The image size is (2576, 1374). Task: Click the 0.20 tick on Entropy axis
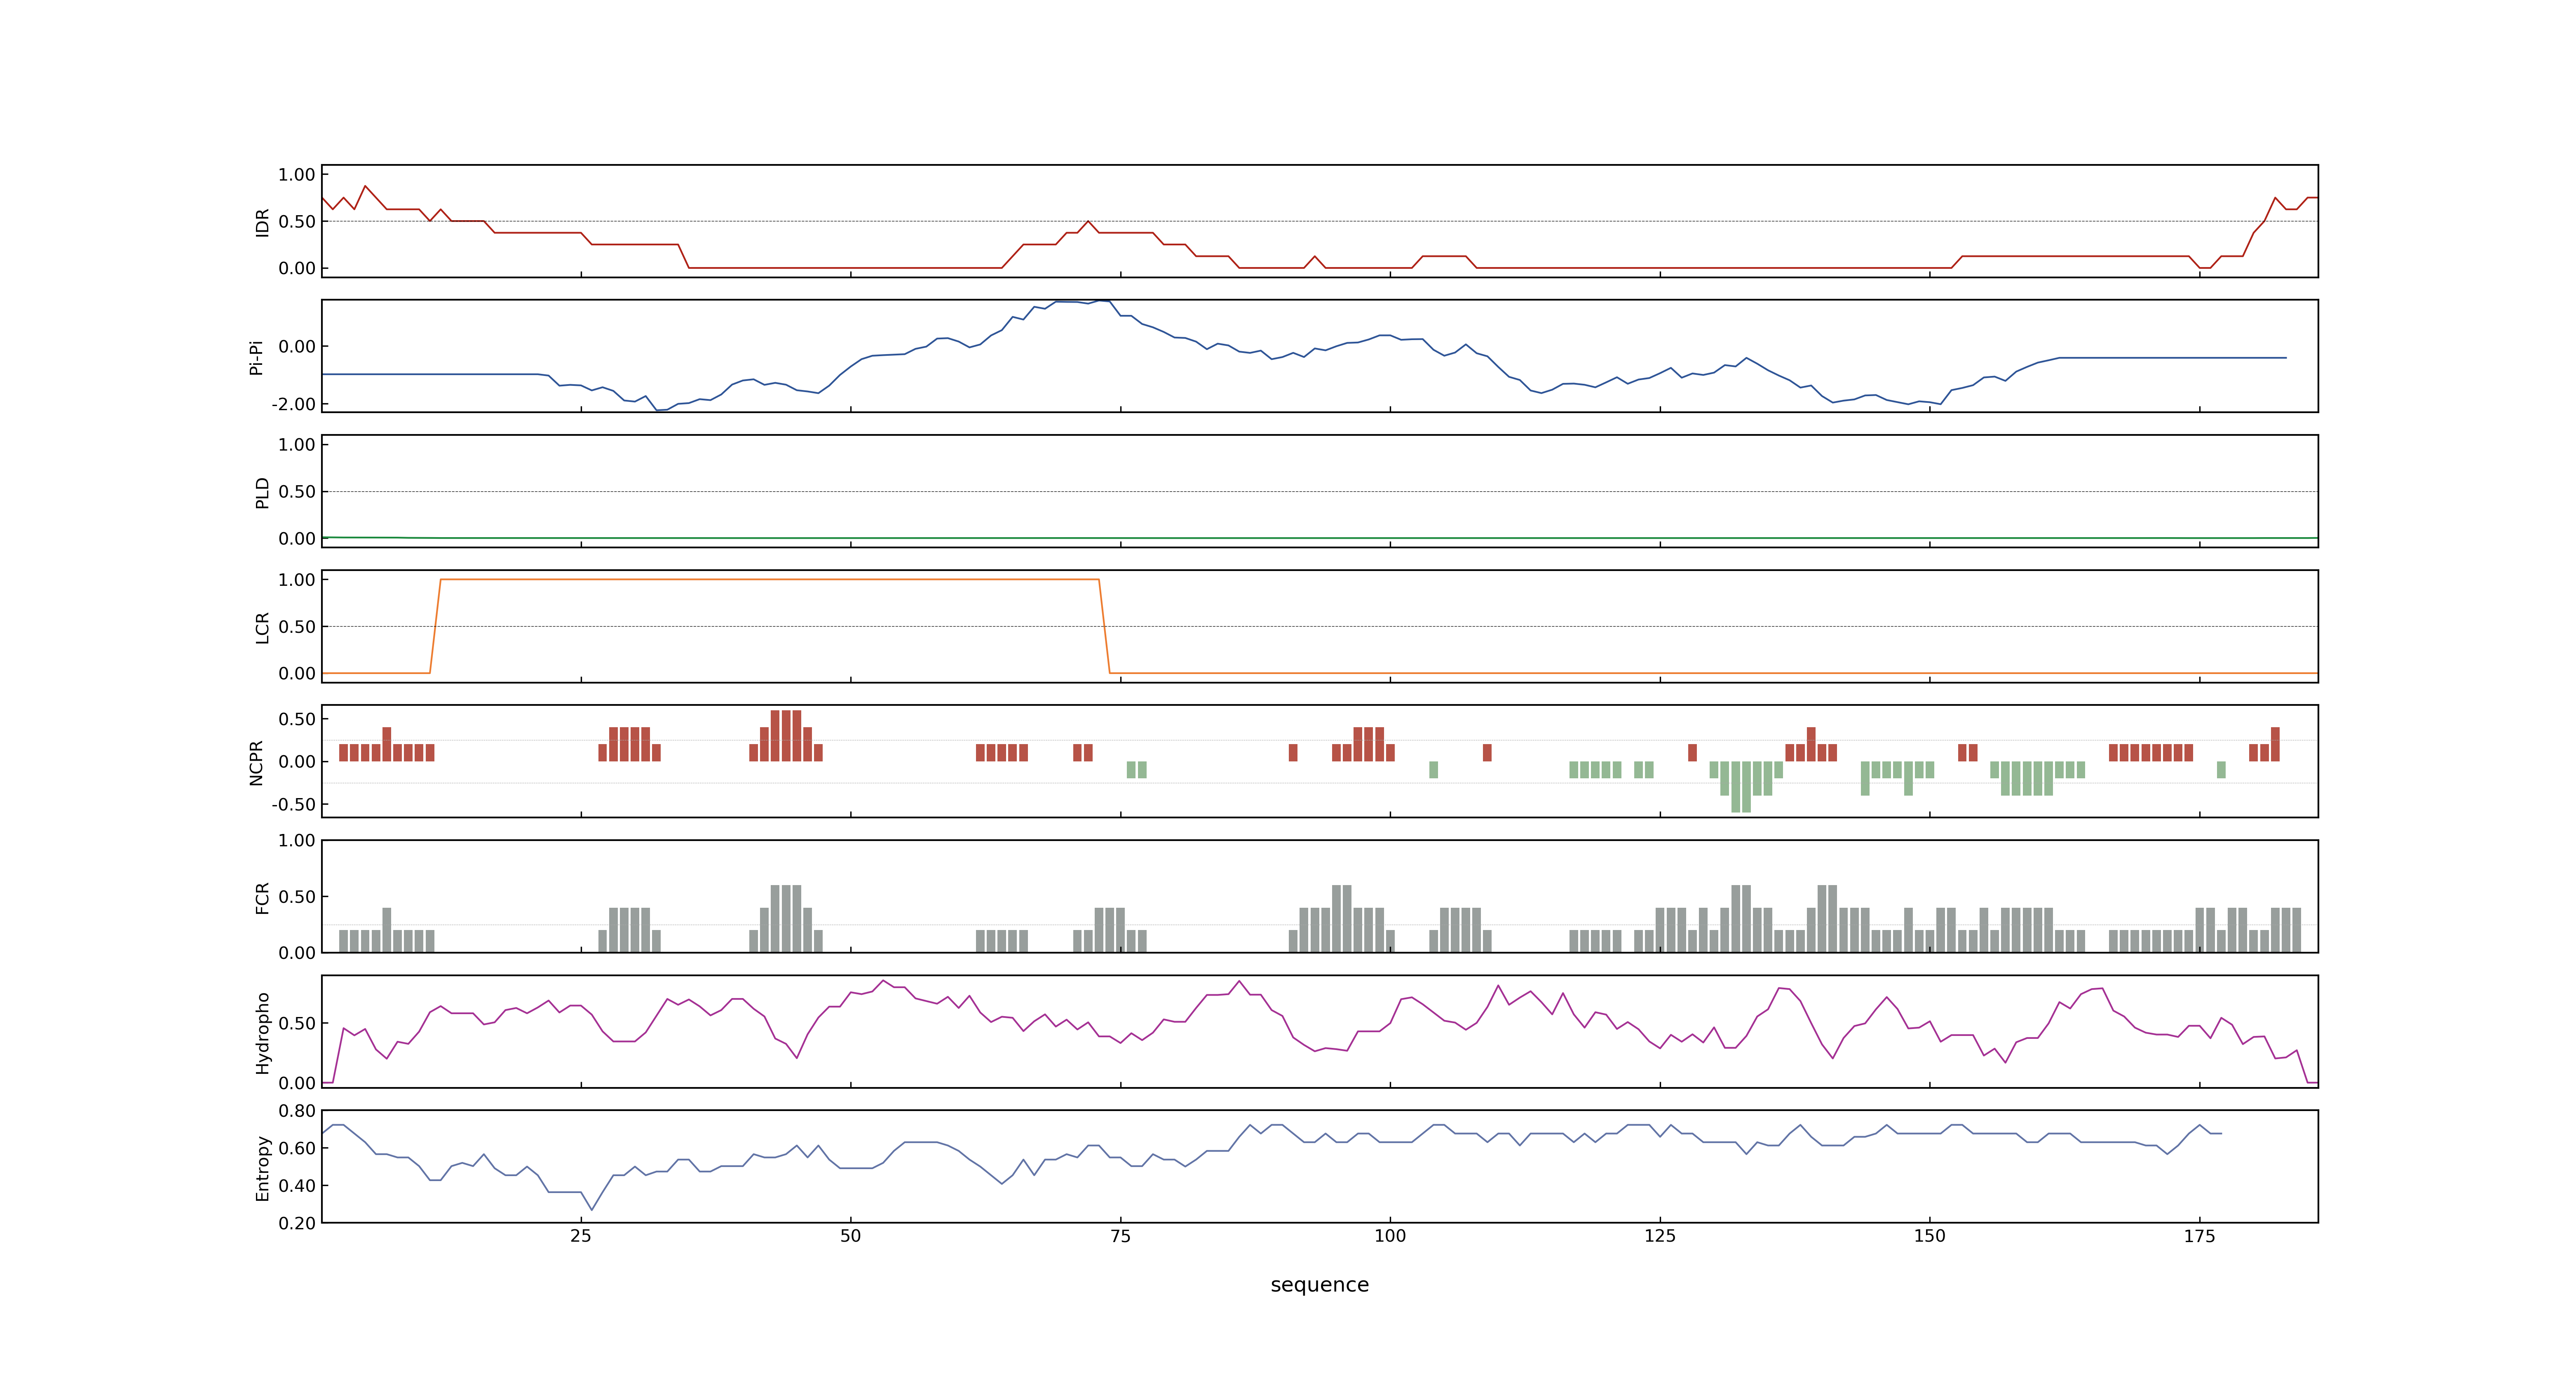[297, 1223]
